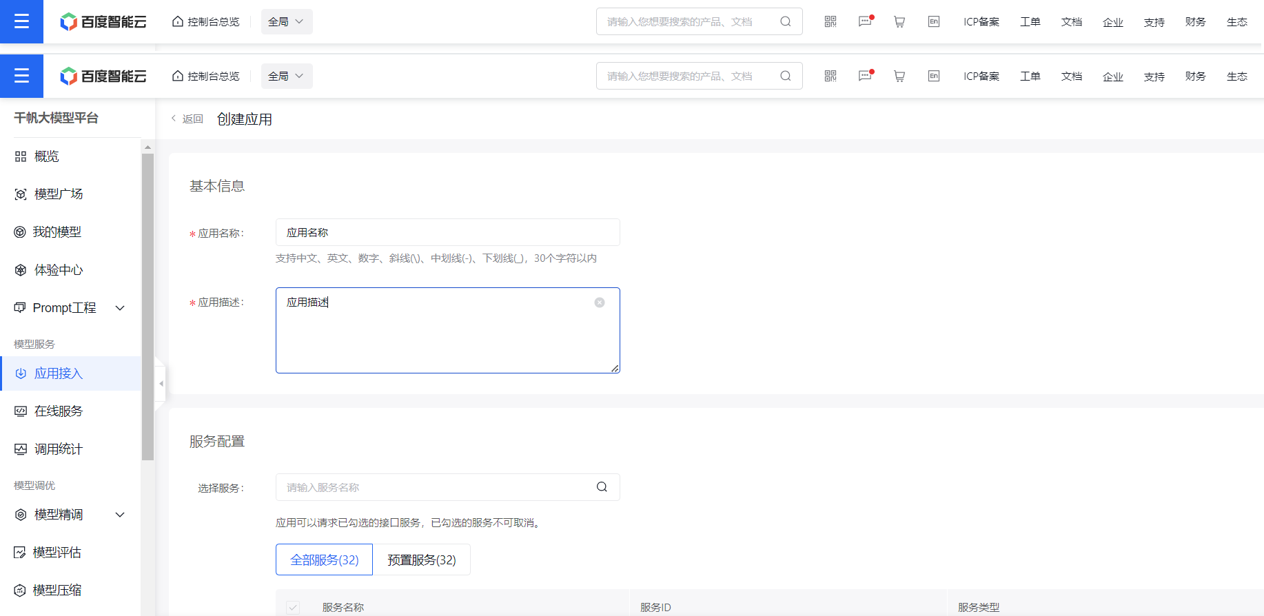Open 财务 in the lower header bar

pyautogui.click(x=1196, y=76)
